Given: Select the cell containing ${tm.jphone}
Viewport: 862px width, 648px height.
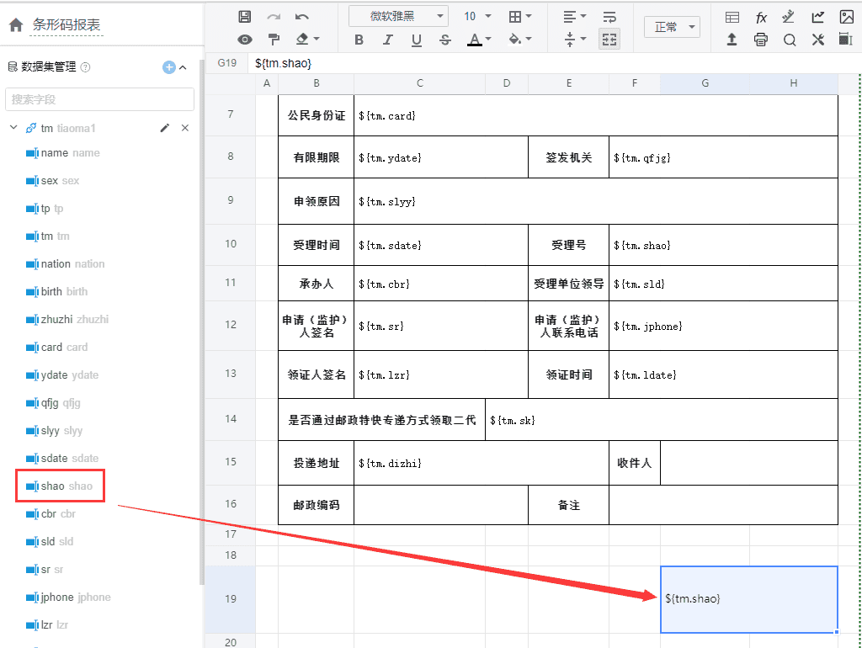Looking at the screenshot, I should (x=723, y=326).
